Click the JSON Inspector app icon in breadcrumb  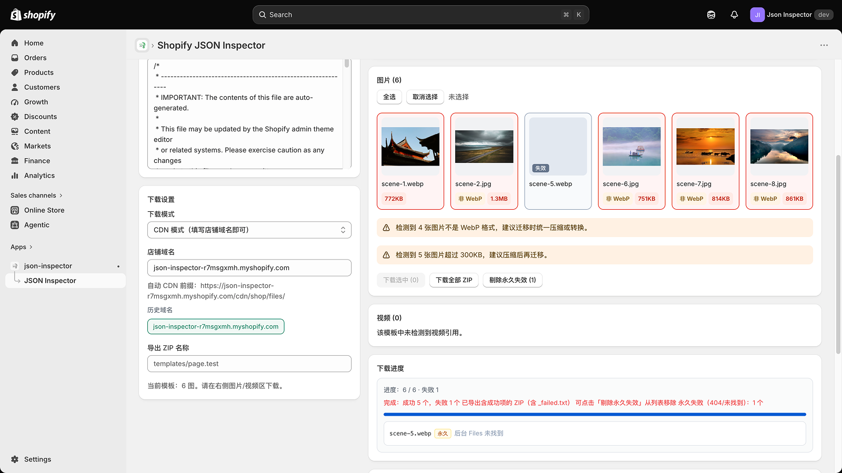(x=142, y=45)
